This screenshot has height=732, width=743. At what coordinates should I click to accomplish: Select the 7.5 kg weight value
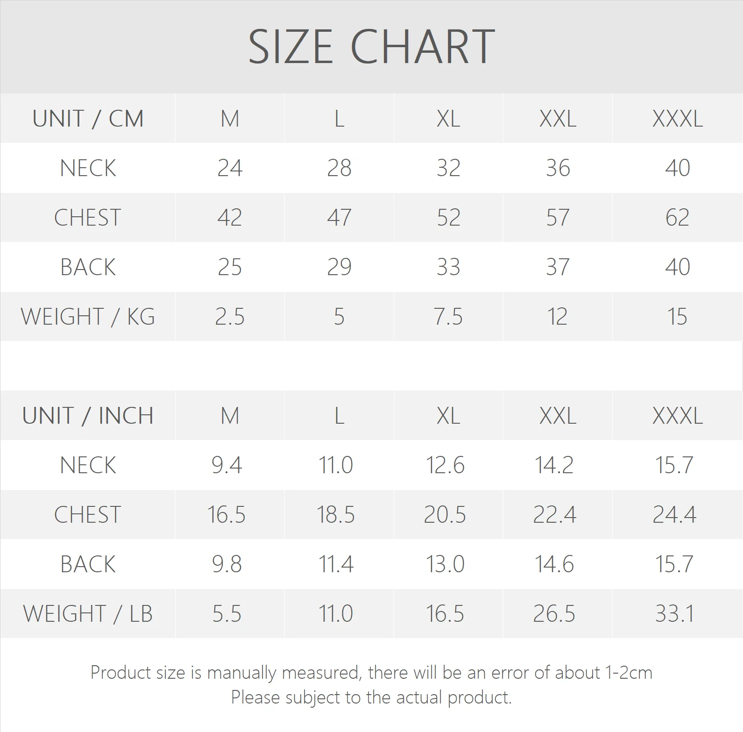(448, 317)
